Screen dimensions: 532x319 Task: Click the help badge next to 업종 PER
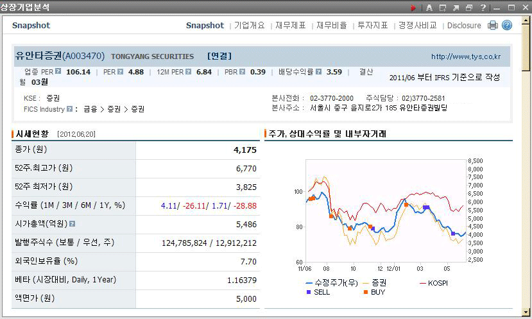point(58,71)
